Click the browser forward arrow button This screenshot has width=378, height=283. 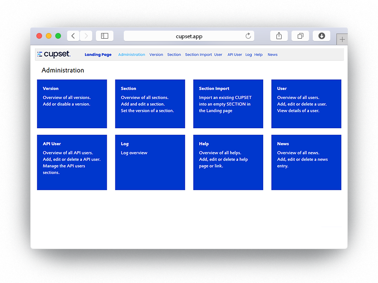(x=86, y=36)
